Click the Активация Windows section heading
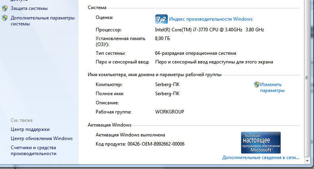 coord(110,125)
